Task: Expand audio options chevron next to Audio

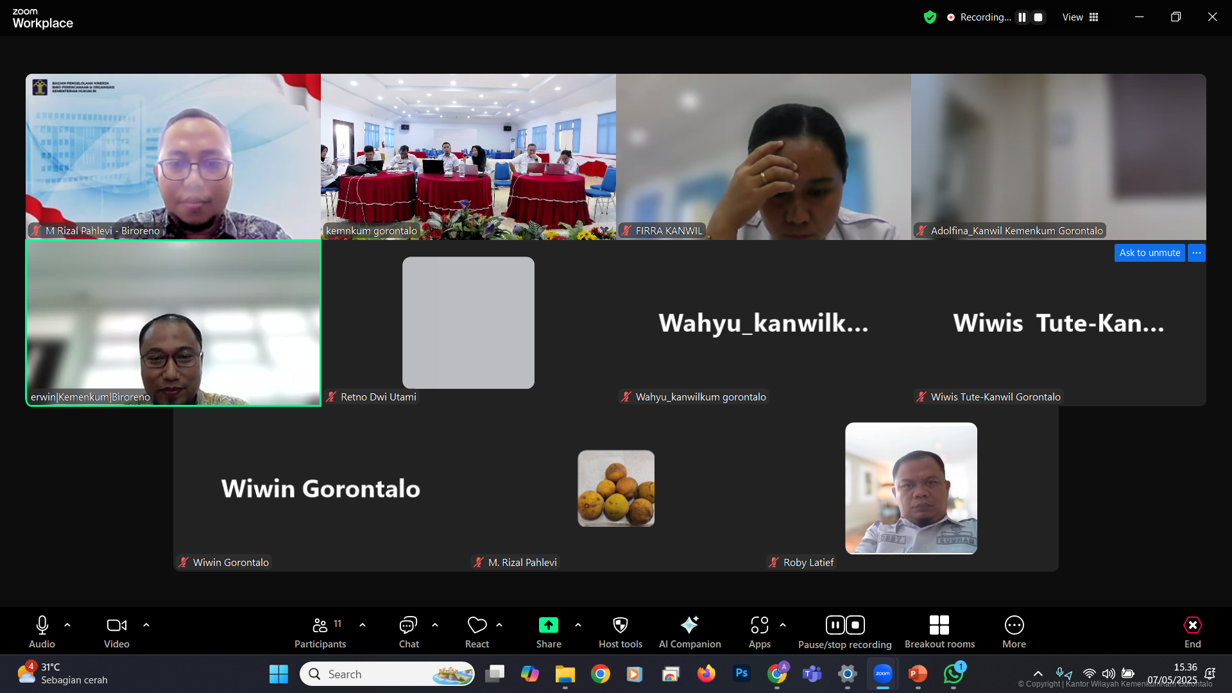Action: point(67,625)
